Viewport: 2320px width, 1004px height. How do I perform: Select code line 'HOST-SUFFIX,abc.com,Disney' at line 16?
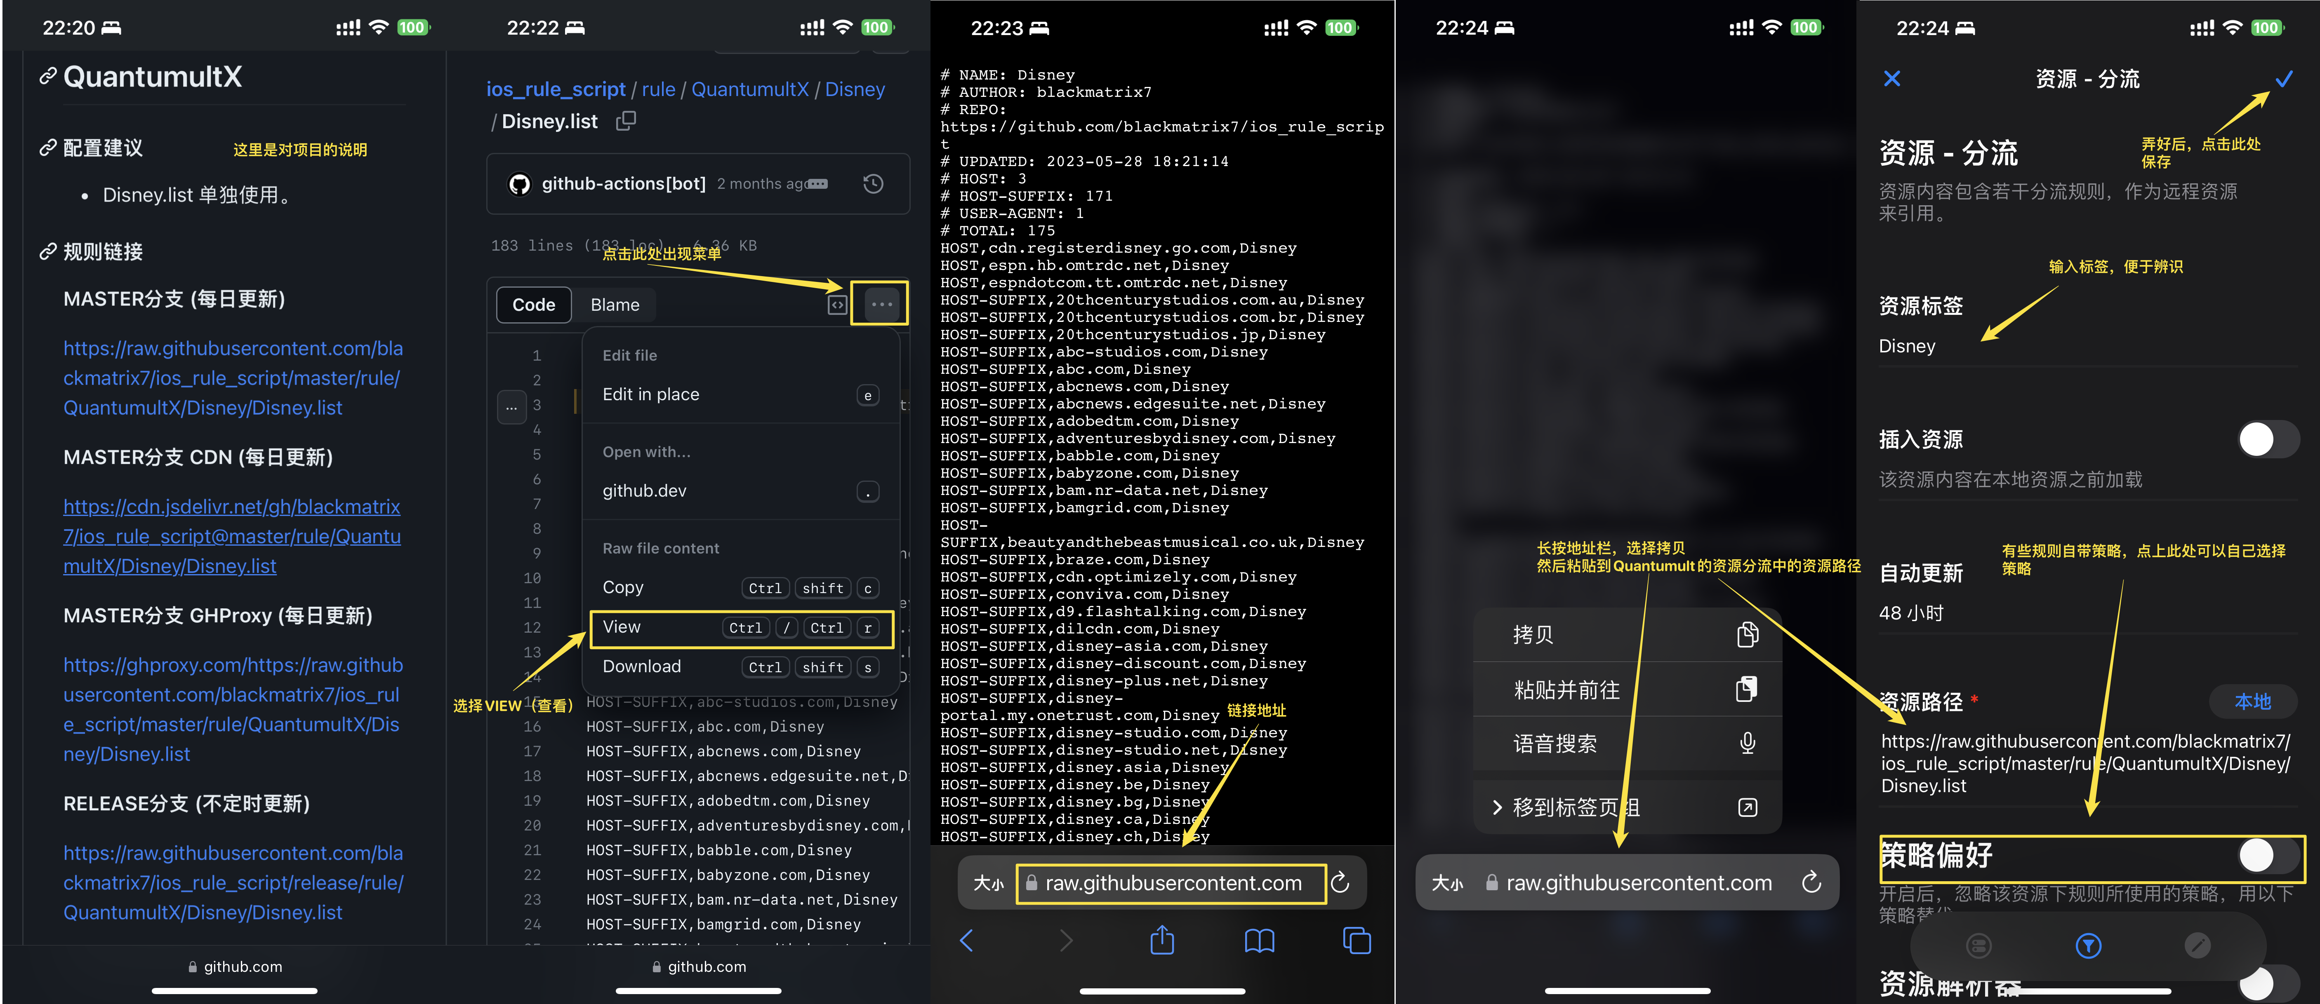(704, 726)
